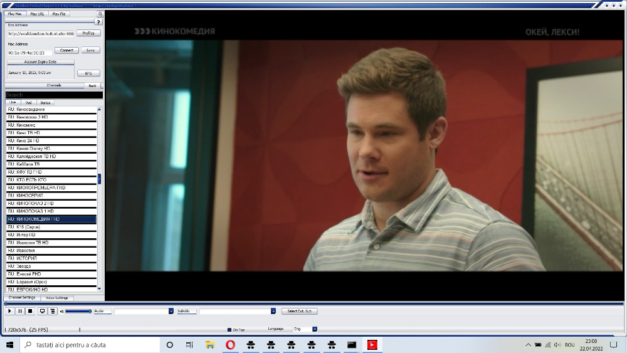Click the Save button

(x=90, y=50)
